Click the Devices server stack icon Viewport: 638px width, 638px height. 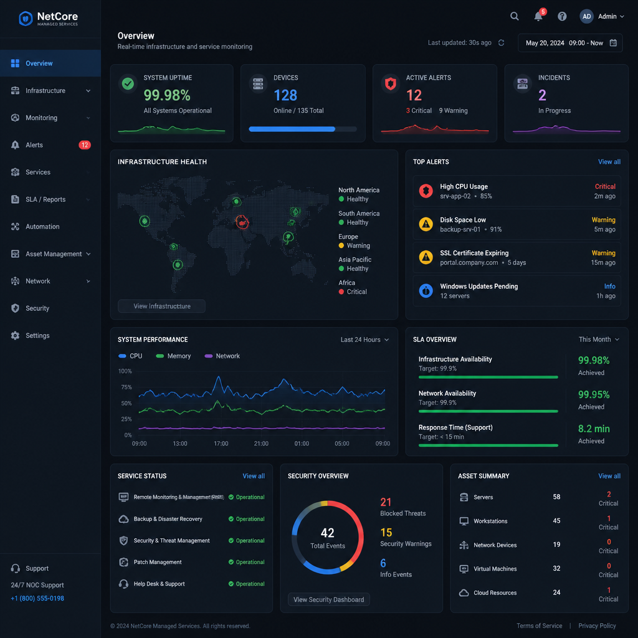258,84
